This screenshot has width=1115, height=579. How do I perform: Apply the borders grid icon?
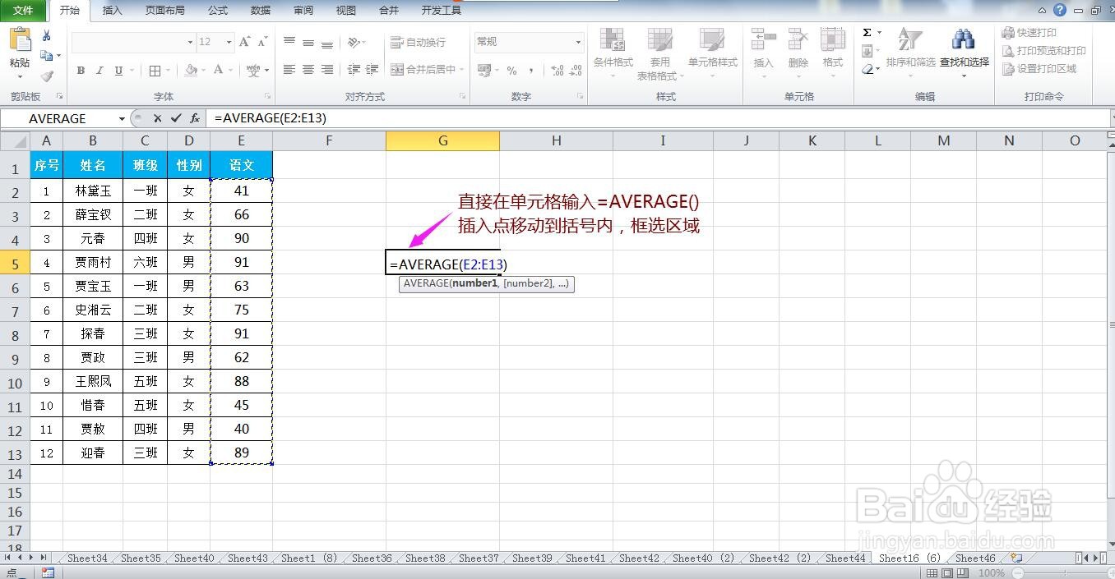click(x=155, y=71)
